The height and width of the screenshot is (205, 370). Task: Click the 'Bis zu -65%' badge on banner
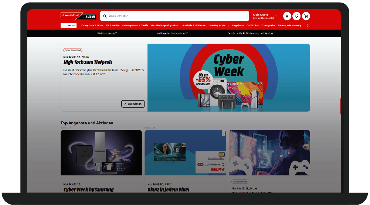[x=203, y=80]
